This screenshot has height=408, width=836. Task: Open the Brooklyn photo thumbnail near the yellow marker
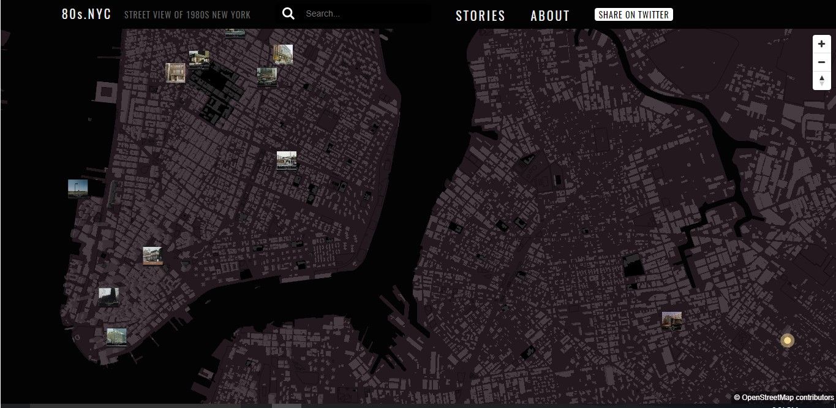671,321
